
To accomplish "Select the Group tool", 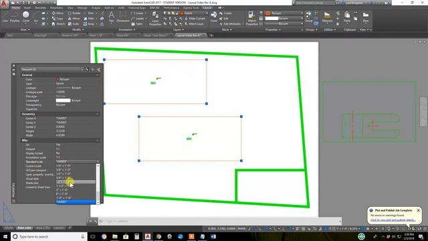I will coord(308,16).
